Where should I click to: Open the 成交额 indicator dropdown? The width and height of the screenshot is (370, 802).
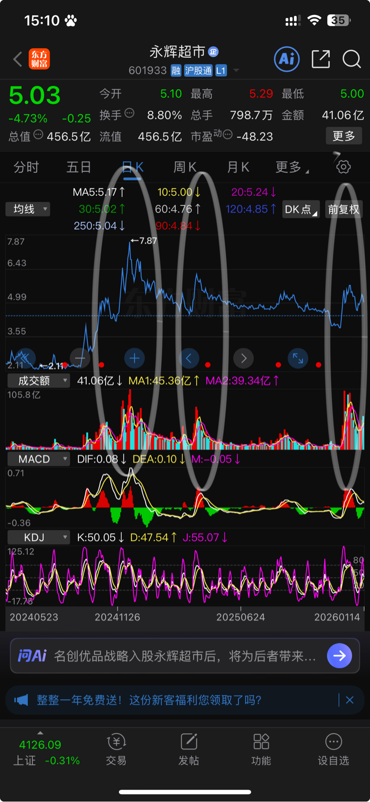[39, 381]
